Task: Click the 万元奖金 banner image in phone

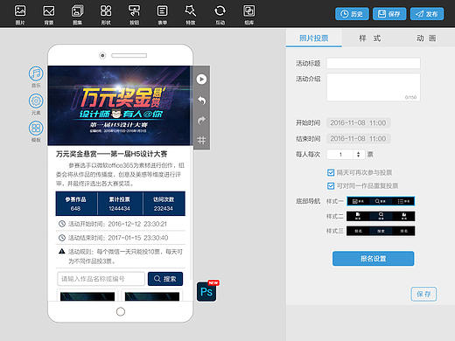Action: point(119,106)
